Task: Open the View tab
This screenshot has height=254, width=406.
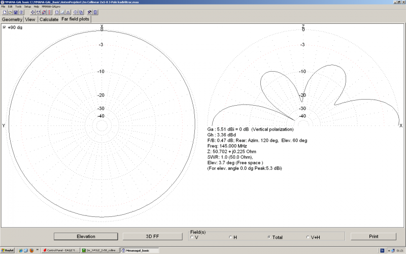Action: 30,19
